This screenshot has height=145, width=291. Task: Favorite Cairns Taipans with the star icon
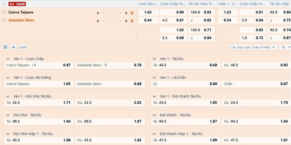[x=4, y=12]
